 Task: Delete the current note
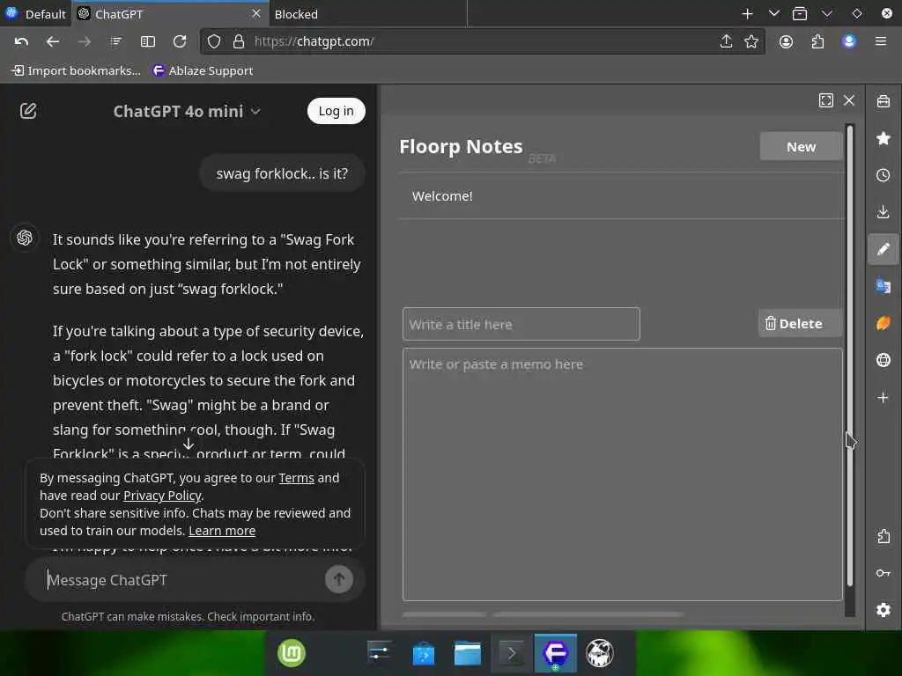[800, 324]
